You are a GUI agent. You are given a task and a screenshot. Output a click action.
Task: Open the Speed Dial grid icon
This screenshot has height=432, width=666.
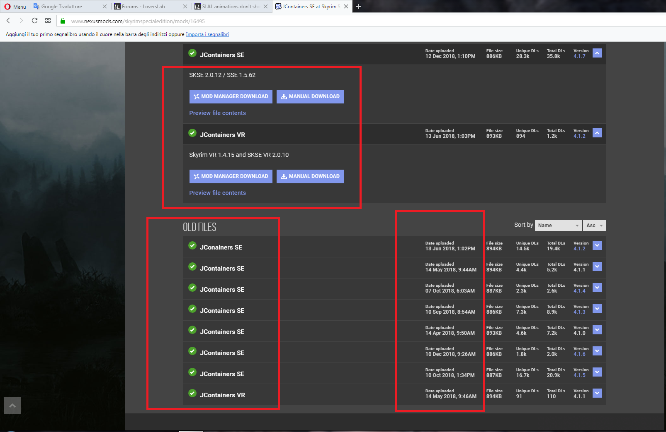point(48,21)
